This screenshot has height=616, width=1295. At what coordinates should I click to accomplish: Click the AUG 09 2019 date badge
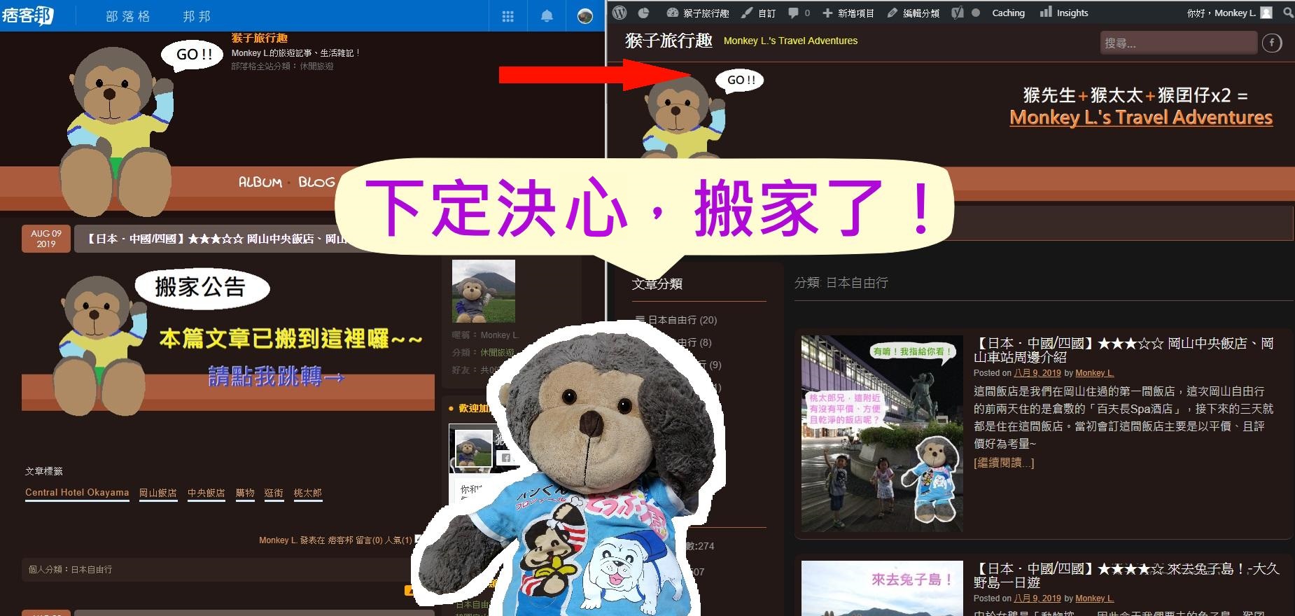[x=46, y=239]
